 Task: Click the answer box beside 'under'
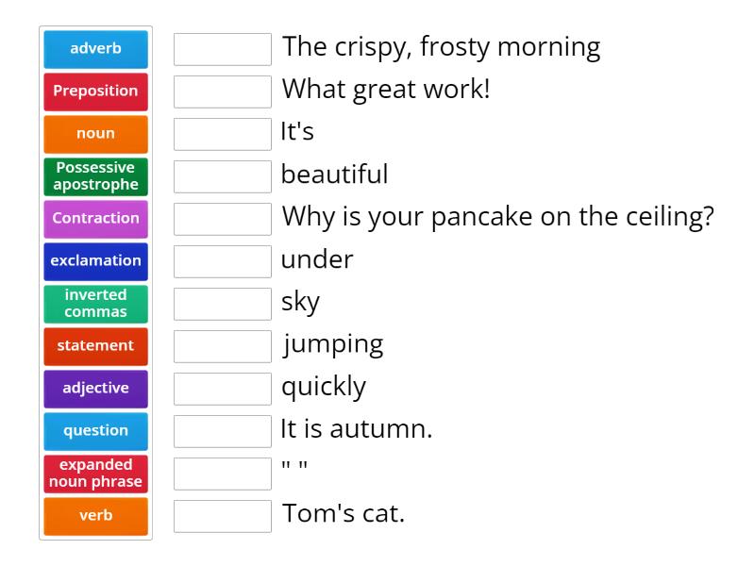tap(222, 260)
